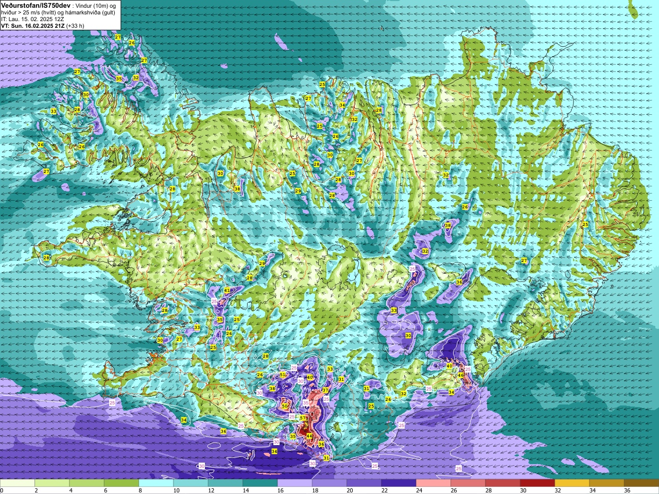
Task: Click the yellow gust label 46 on the map
Action: click(x=461, y=375)
